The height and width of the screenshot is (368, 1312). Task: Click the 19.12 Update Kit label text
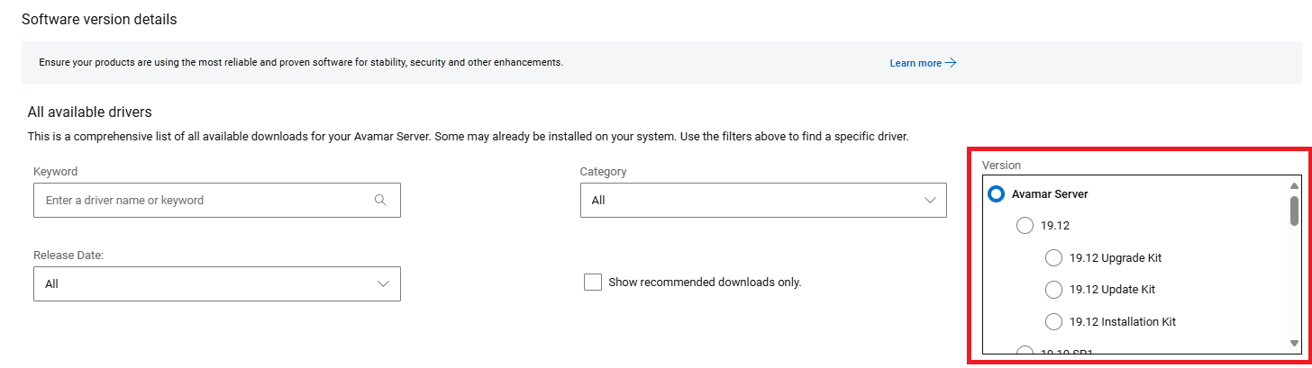1112,290
